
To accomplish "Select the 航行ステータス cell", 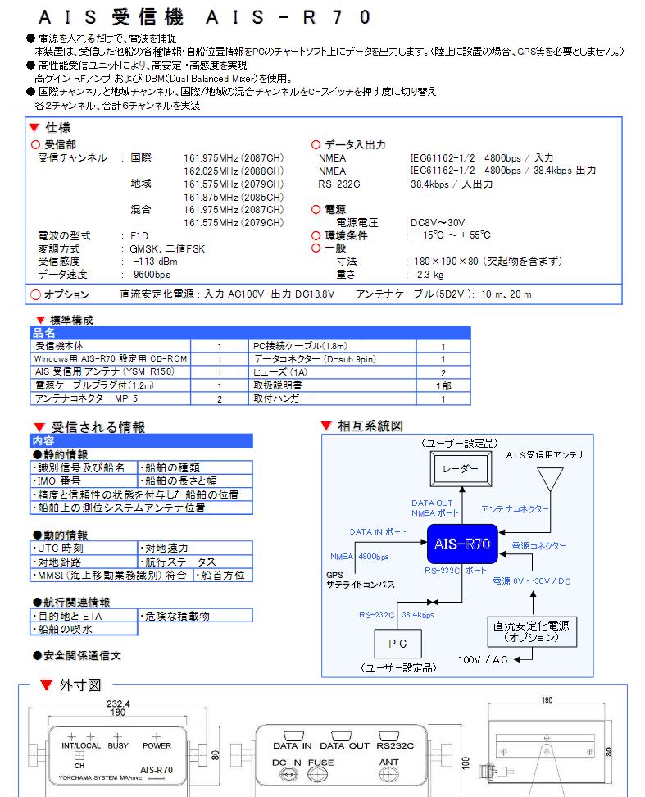I will [x=195, y=562].
